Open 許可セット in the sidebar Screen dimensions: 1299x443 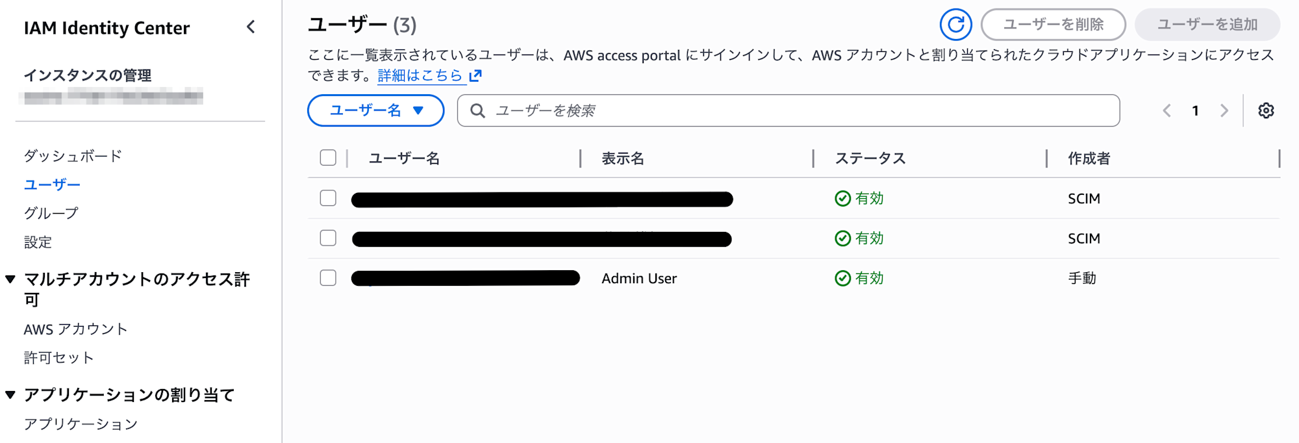point(58,358)
